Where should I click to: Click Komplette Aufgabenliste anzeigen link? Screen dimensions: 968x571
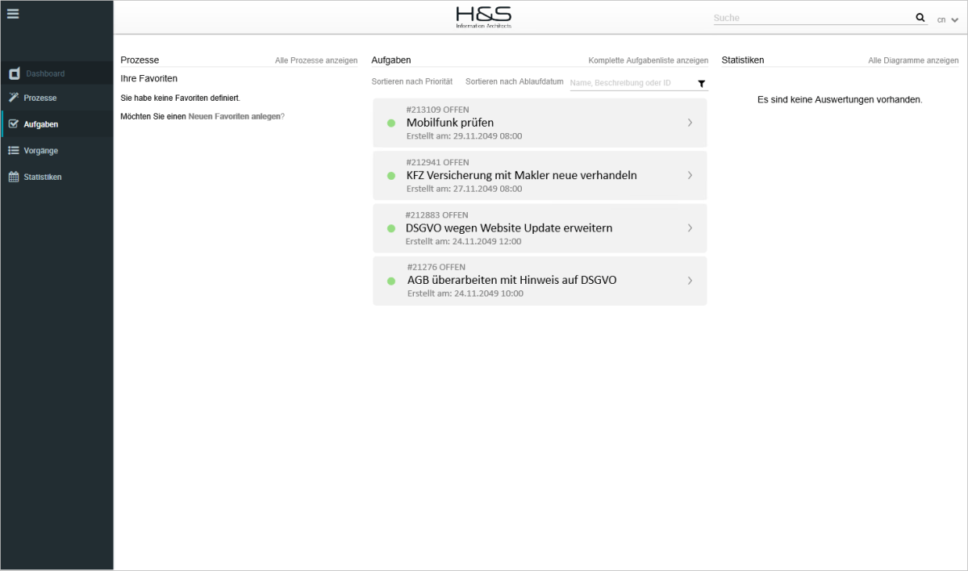[649, 60]
